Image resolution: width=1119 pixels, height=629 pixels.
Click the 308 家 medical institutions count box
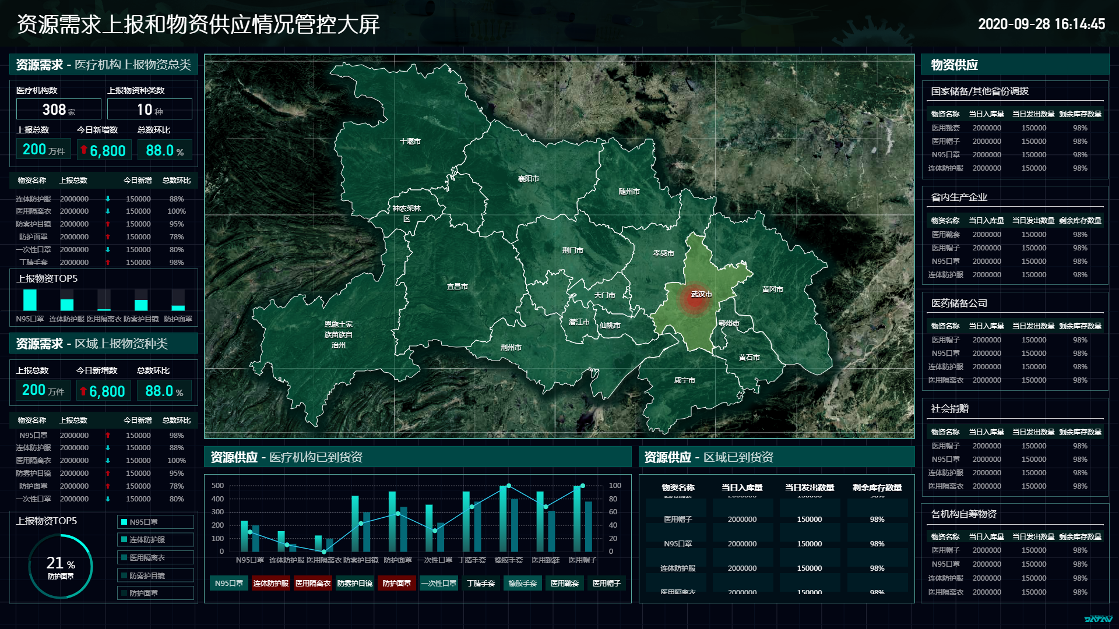(59, 109)
